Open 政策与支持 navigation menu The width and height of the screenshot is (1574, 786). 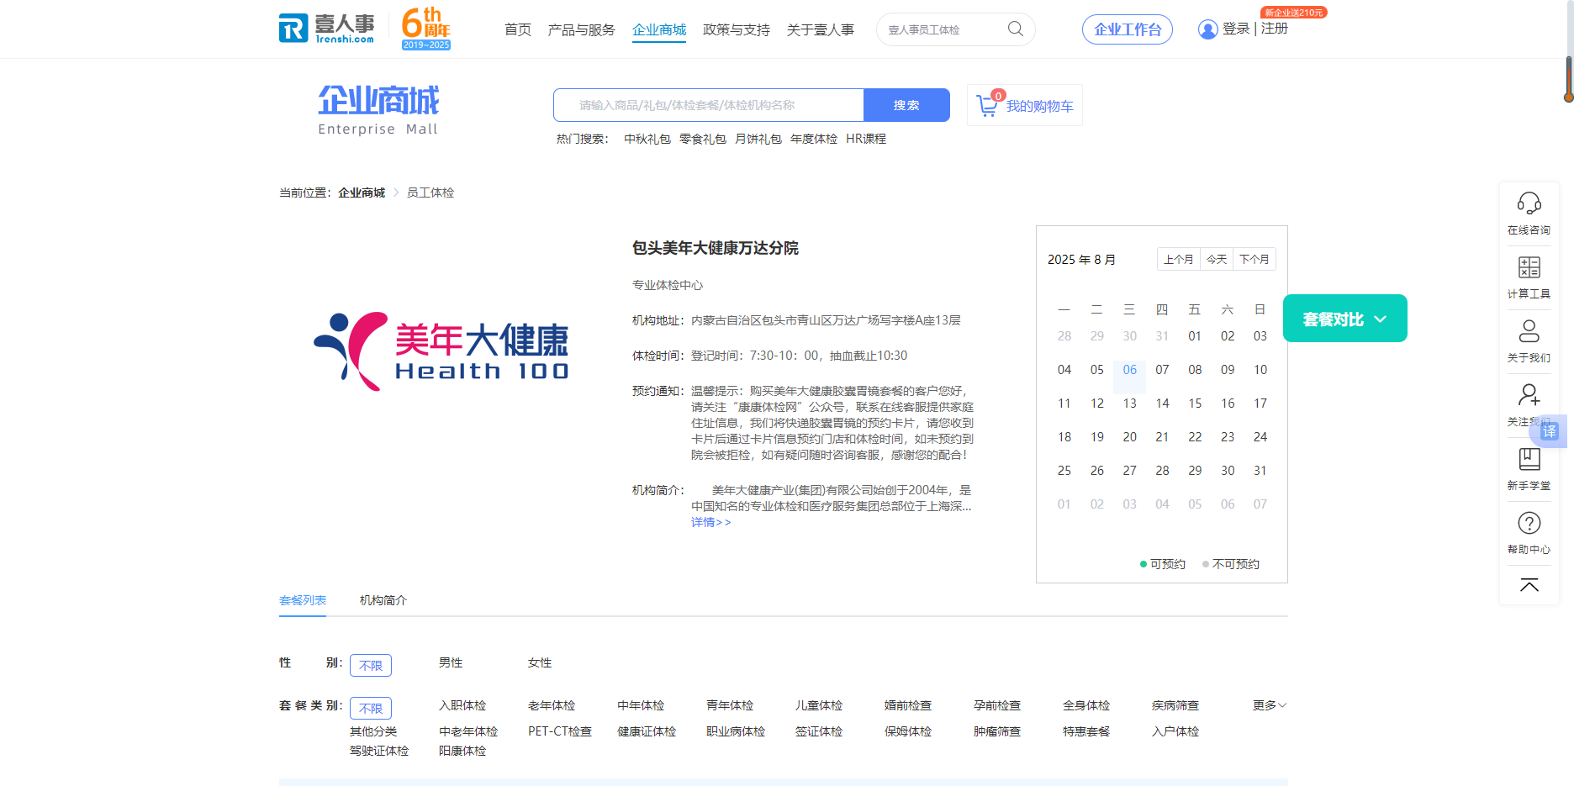coord(737,30)
